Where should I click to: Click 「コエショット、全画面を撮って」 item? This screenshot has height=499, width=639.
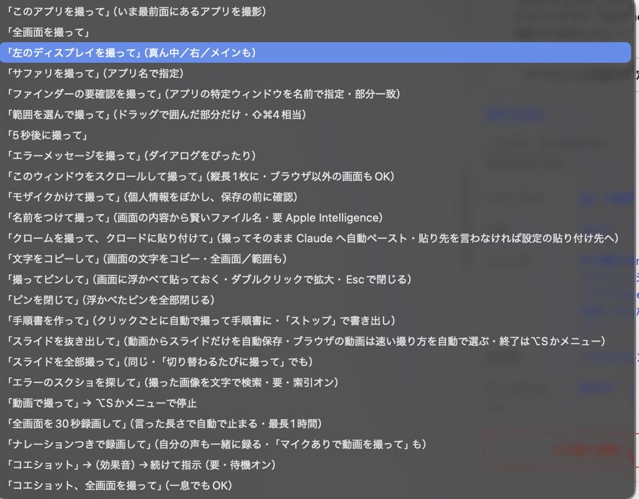315,485
